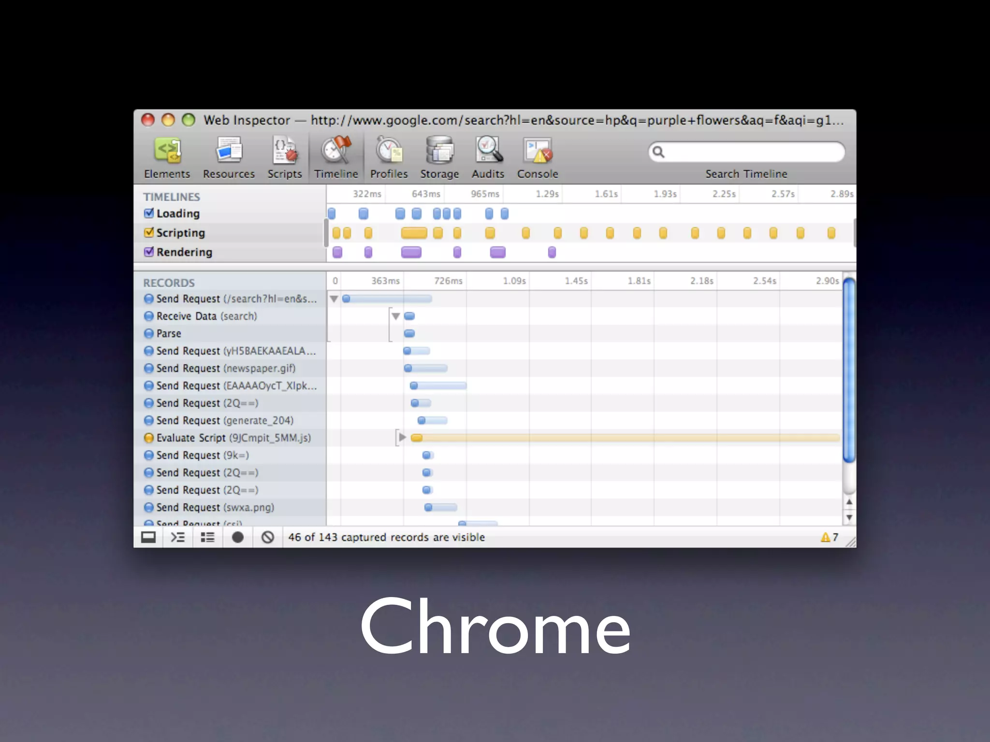The image size is (990, 742).
Task: Open the Audits panel icon
Action: [x=488, y=150]
